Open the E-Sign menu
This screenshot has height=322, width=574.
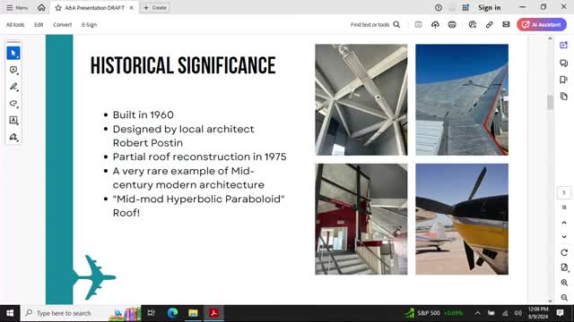coord(90,24)
